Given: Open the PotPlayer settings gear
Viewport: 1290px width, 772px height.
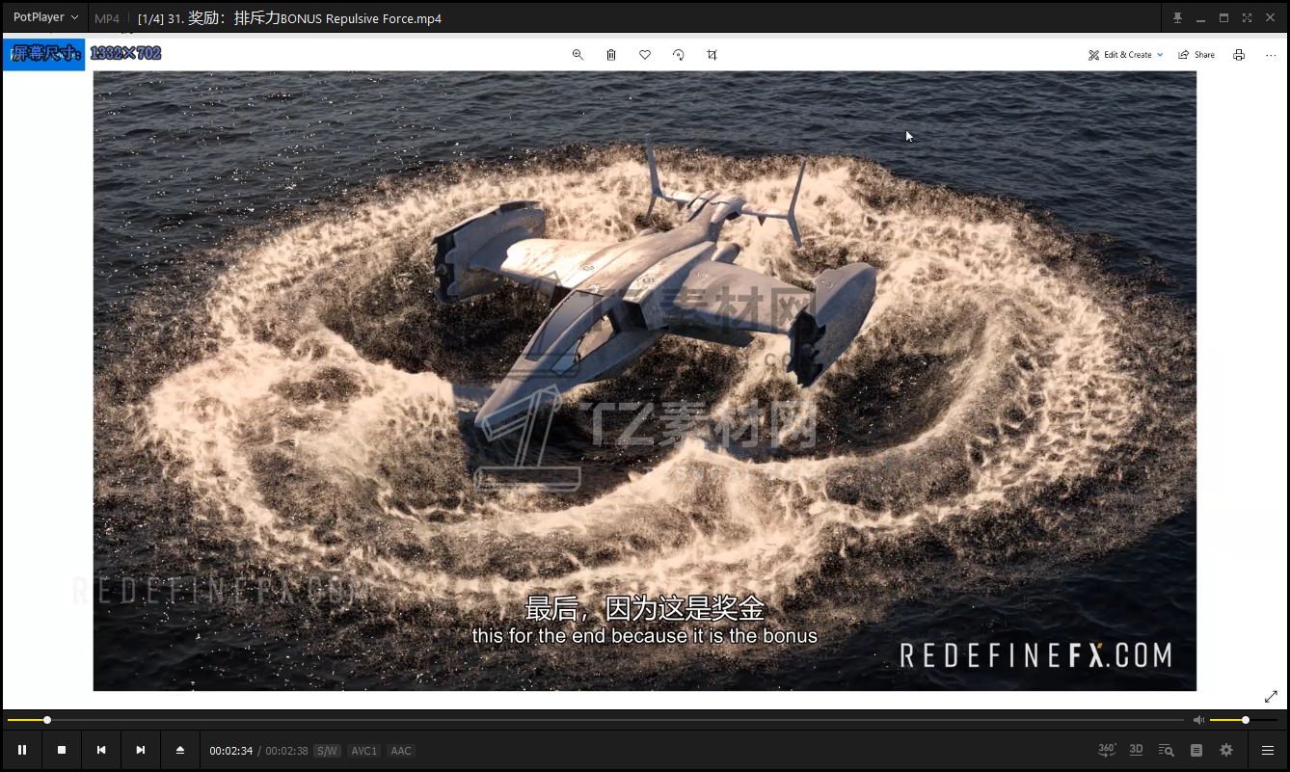Looking at the screenshot, I should point(1226,750).
